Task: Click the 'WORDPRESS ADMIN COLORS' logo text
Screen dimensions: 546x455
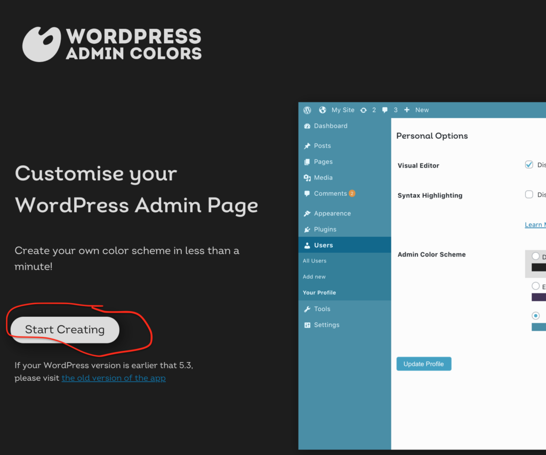Action: coord(134,44)
